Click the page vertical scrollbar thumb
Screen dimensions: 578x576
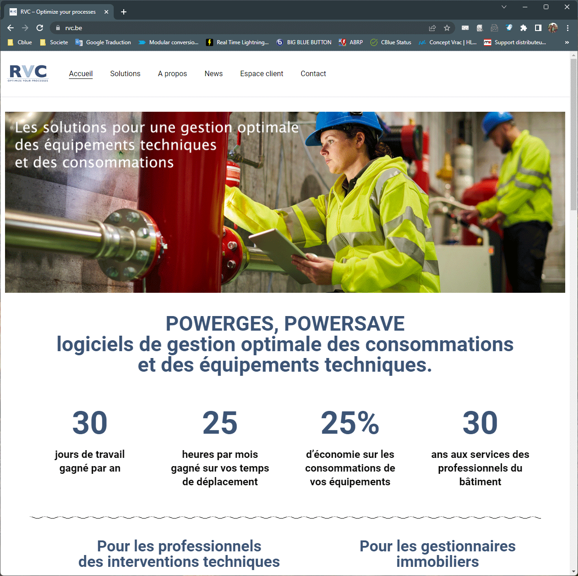point(573,135)
